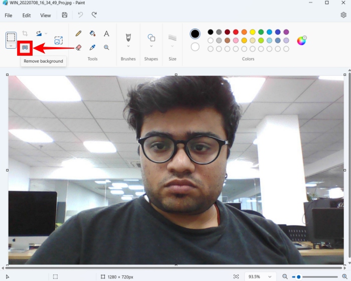Select the Eraser tool

[79, 47]
